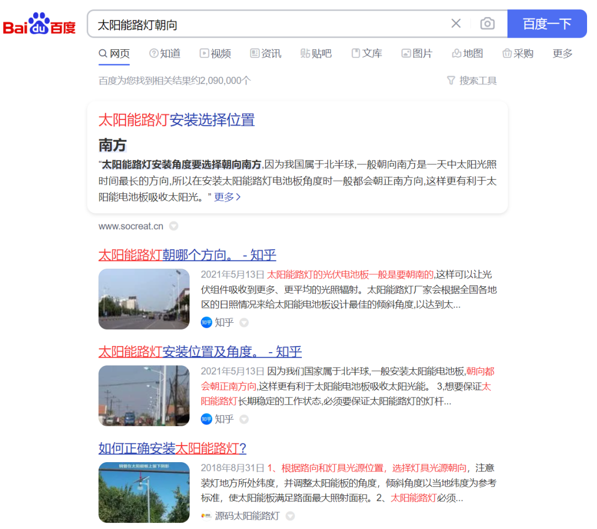
Task: Switch to the 视频 tab
Action: [x=216, y=54]
